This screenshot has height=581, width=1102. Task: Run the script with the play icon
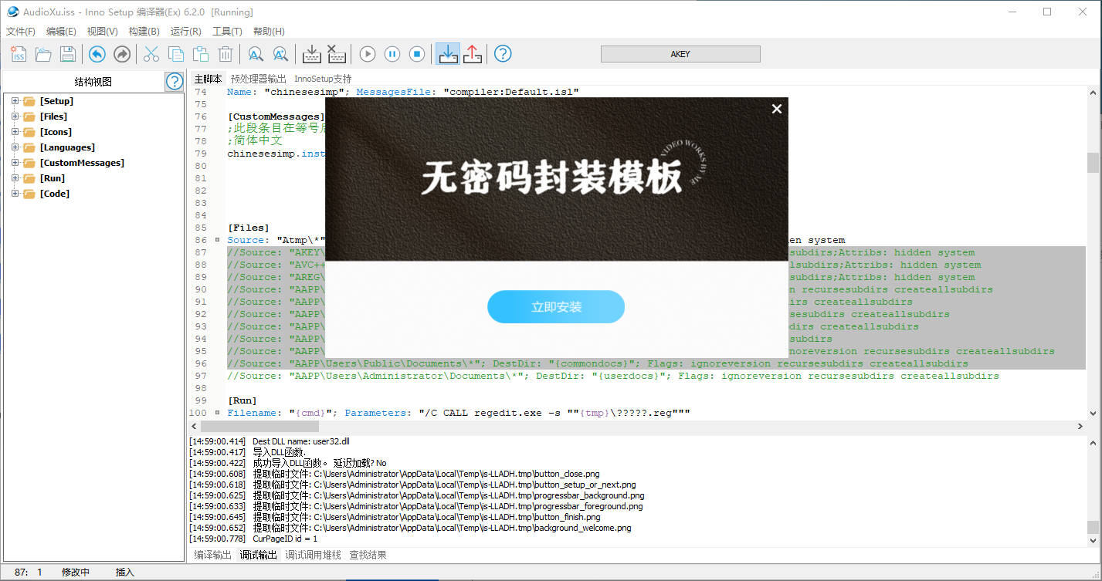(367, 54)
